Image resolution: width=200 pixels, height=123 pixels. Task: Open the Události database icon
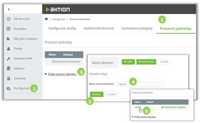(8, 68)
